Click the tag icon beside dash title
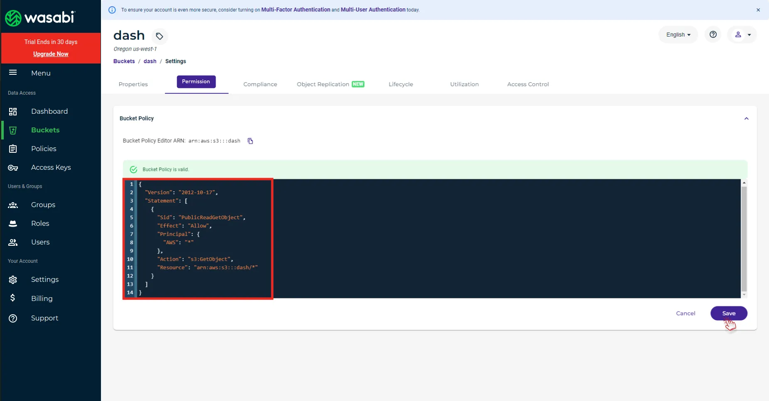Image resolution: width=769 pixels, height=401 pixels. [160, 37]
